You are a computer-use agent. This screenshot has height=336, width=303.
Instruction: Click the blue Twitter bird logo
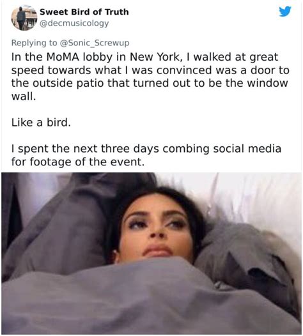(x=285, y=11)
